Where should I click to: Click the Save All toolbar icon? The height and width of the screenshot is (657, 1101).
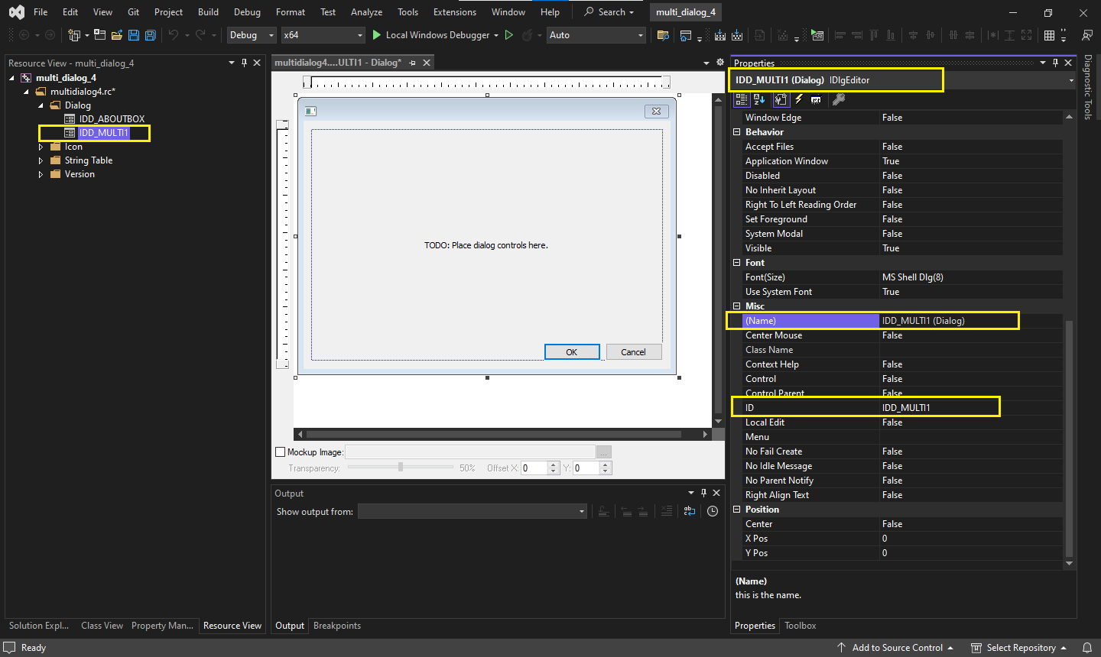pyautogui.click(x=151, y=35)
